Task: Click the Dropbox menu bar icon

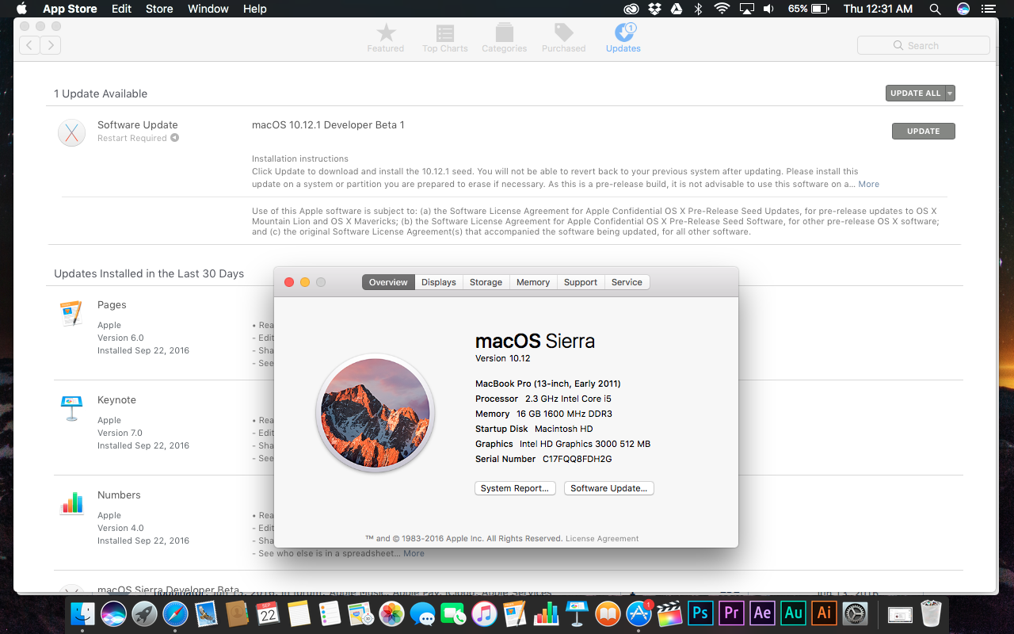Action: tap(654, 9)
